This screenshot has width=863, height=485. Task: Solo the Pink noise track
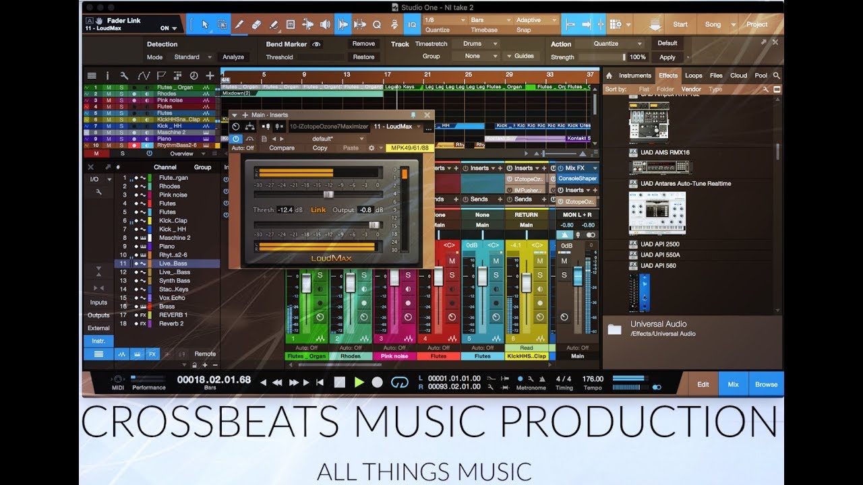[121, 100]
